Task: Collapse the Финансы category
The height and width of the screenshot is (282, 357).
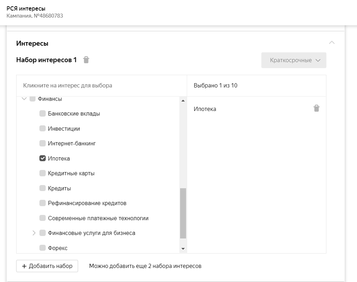Action: [24, 99]
